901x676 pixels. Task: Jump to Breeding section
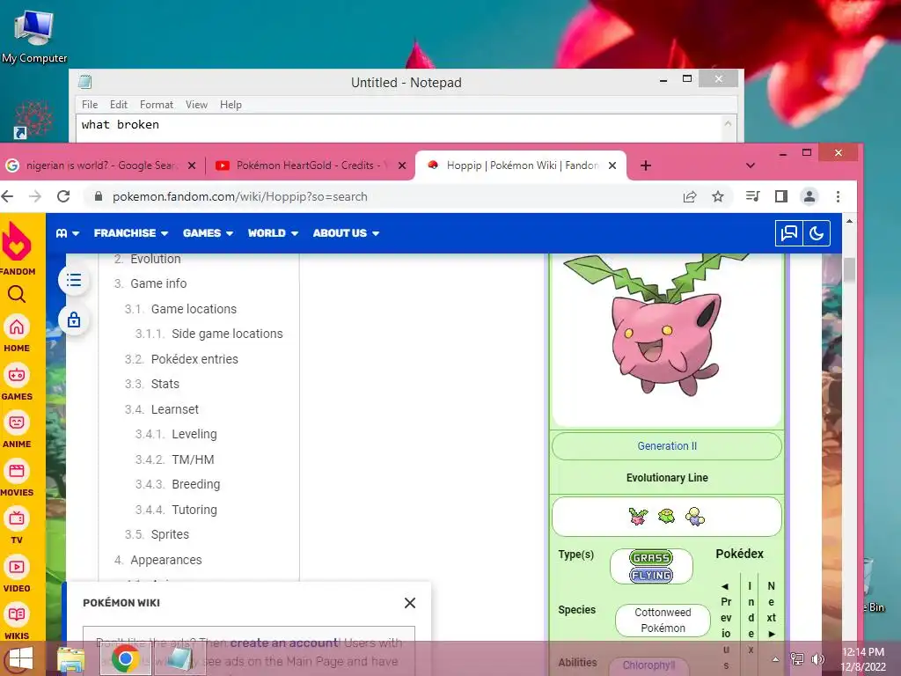pyautogui.click(x=195, y=485)
